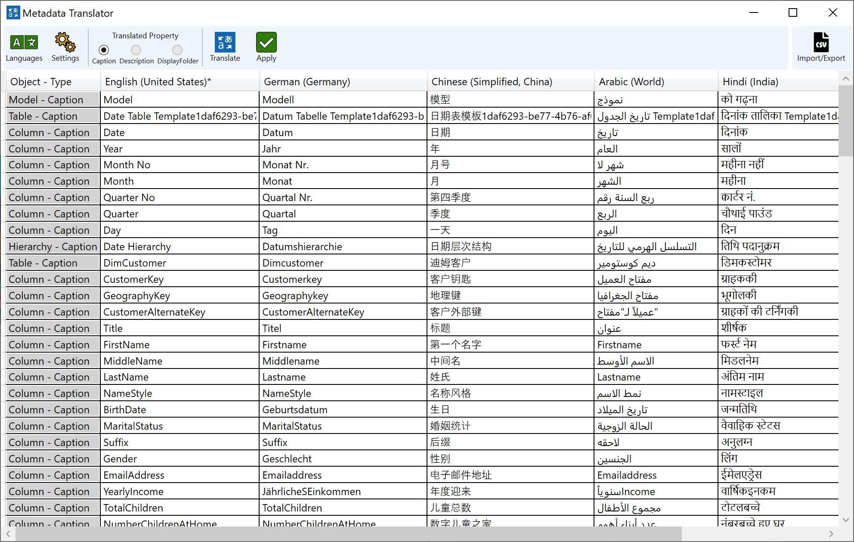Click the English cell 'Date Hierarchy'
Image resolution: width=854 pixels, height=542 pixels.
pyautogui.click(x=180, y=246)
